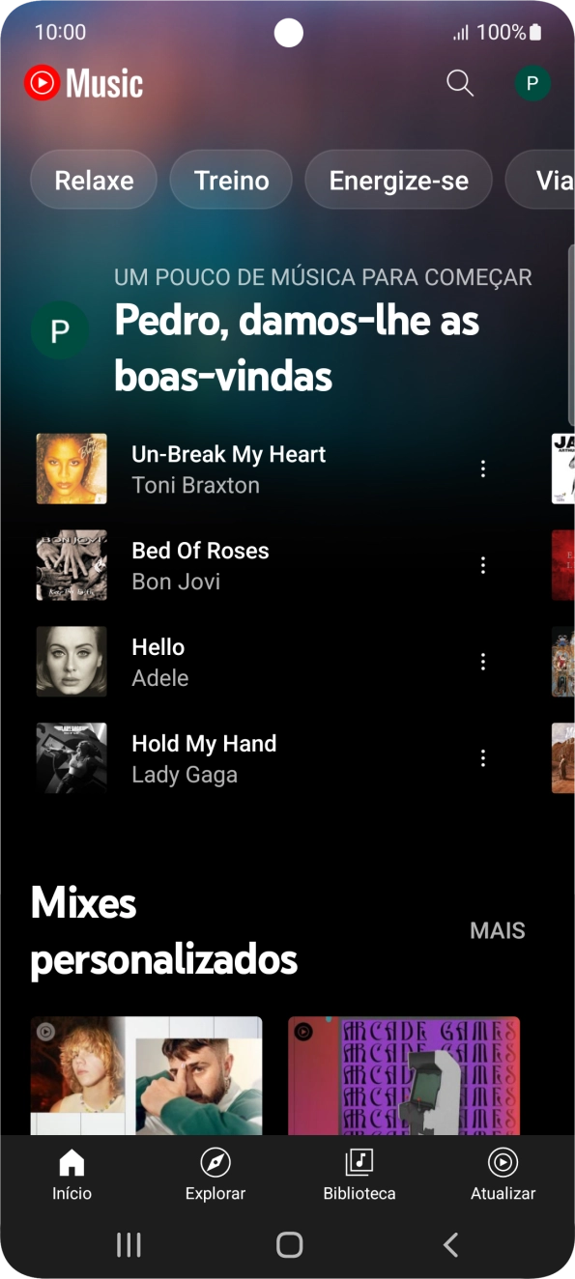This screenshot has height=1279, width=575.
Task: Open the Biblioteca tab
Action: pos(359,1175)
